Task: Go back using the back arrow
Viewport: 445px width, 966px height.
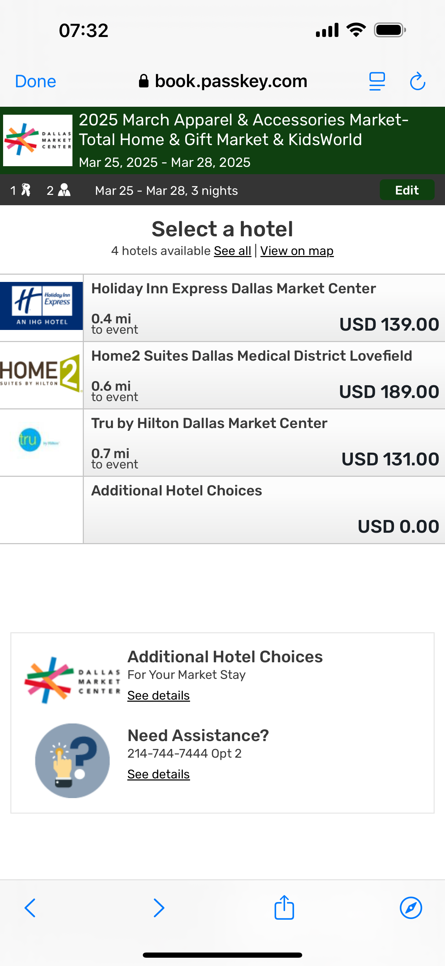Action: pos(30,908)
